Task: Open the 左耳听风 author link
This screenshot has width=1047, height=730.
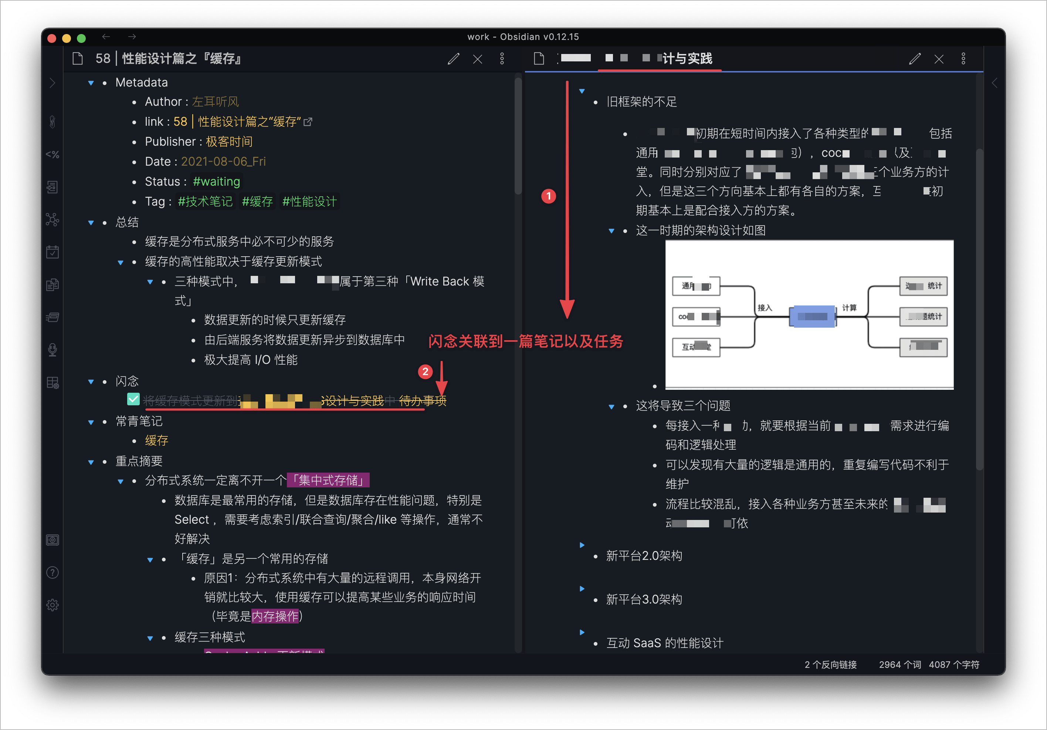Action: (x=216, y=101)
